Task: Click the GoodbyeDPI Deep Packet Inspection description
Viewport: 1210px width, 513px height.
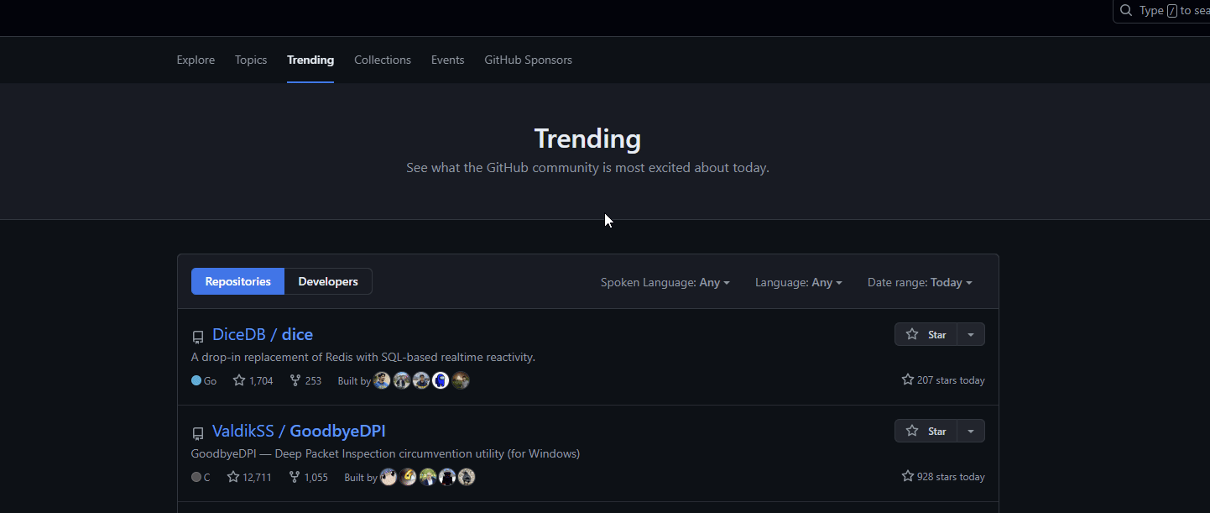Action: (385, 453)
